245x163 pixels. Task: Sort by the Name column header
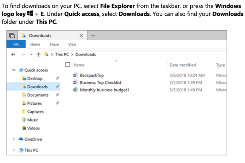click(79, 65)
